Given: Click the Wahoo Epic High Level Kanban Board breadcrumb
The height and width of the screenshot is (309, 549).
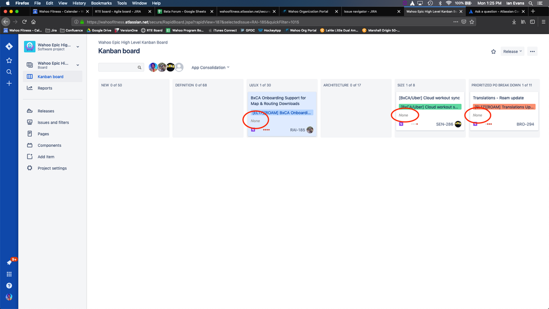Looking at the screenshot, I should click(132, 42).
